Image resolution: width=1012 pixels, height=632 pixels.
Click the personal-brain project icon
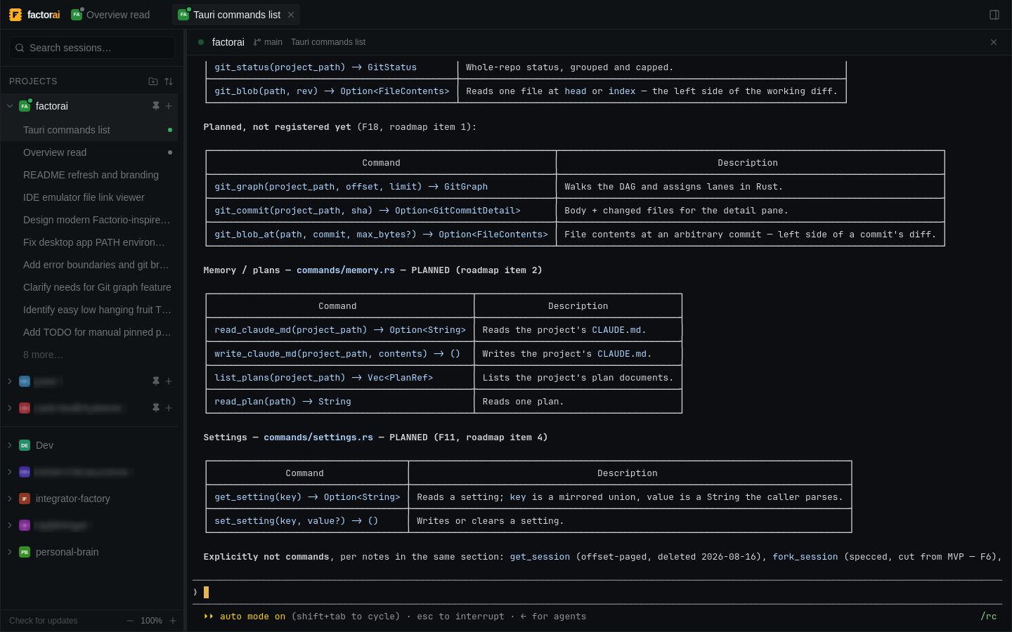tap(25, 552)
